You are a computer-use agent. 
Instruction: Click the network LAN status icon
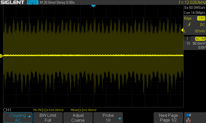coord(188,120)
